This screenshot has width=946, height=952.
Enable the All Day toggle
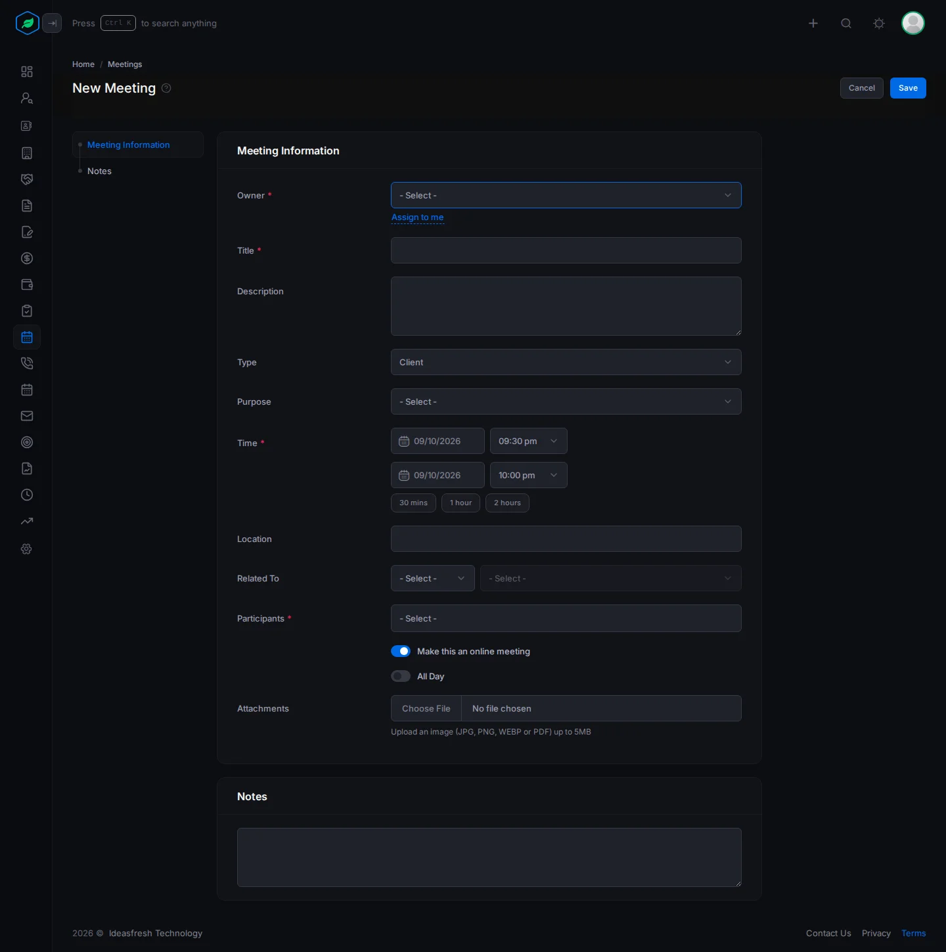point(401,676)
